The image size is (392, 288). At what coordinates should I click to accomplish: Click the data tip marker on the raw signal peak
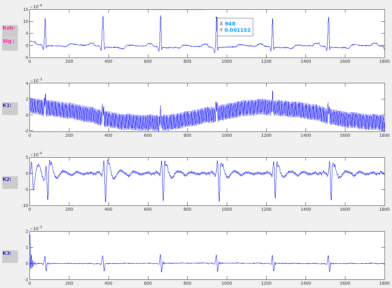point(216,18)
